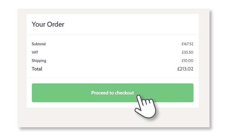
Task: Click the word "Order" in the heading
Action: (56, 24)
